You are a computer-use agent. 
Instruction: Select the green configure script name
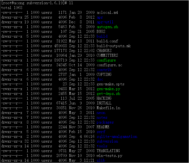click(106, 60)
